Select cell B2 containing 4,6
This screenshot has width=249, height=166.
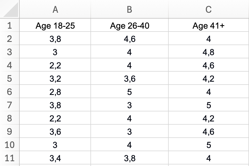click(129, 39)
